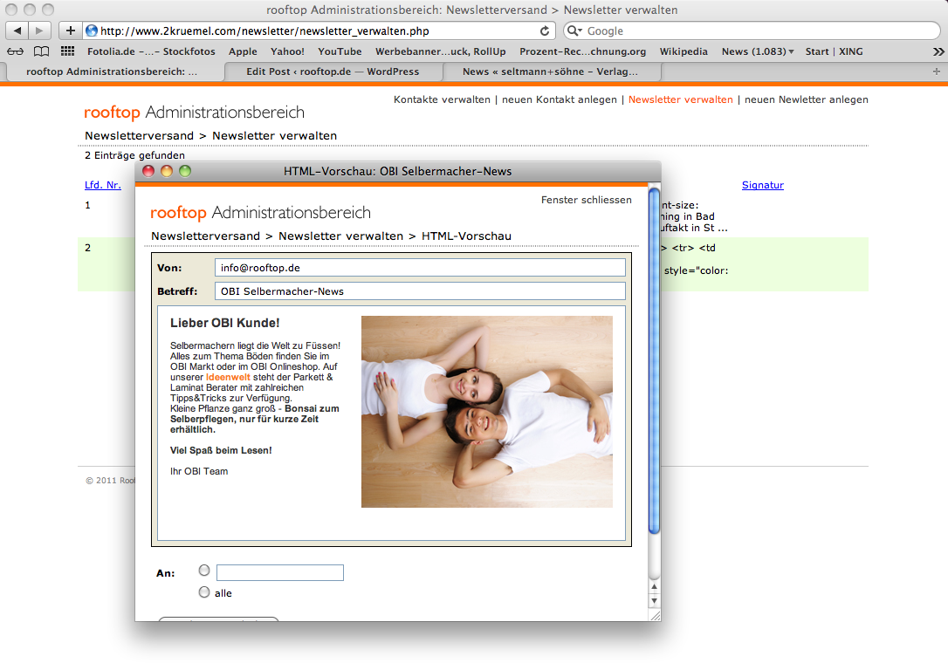Screen dimensions: 948x670
Task: Click the popup scrollbar down arrow
Action: [654, 600]
